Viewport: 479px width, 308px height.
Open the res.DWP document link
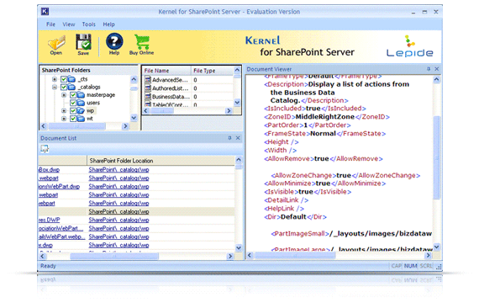50,220
